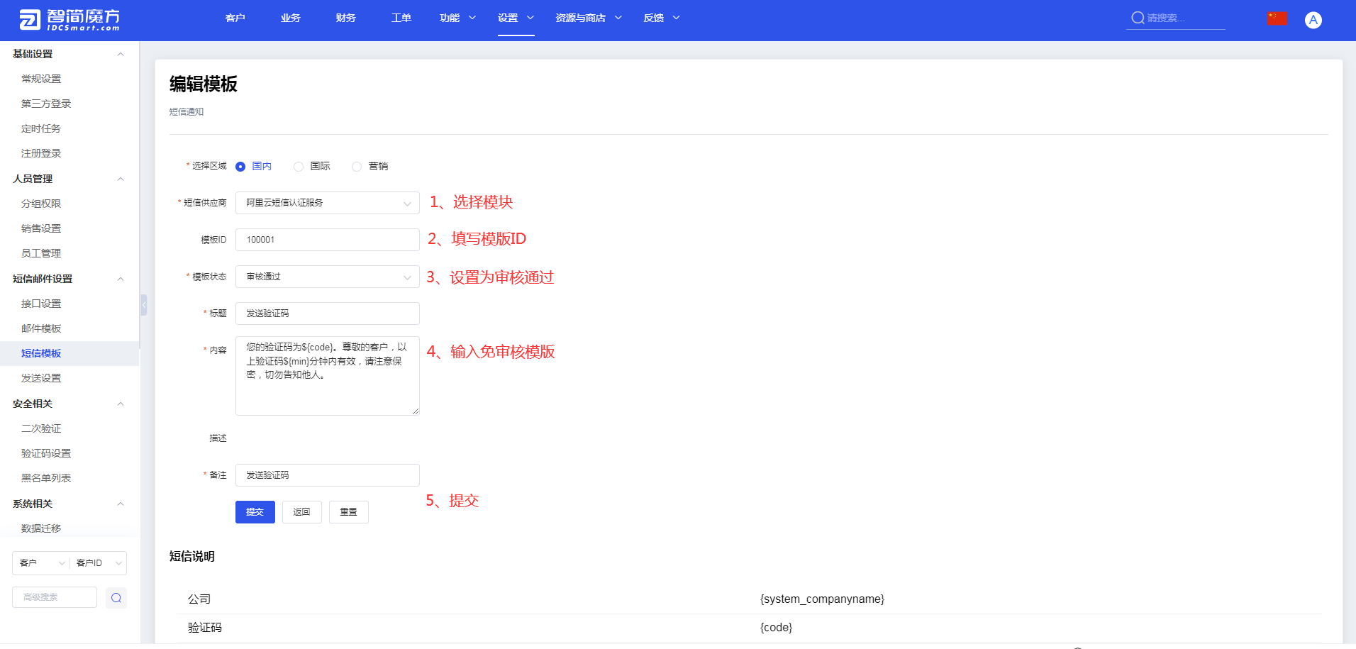Open the 短信供应商 dropdown
The width and height of the screenshot is (1356, 649).
pyautogui.click(x=327, y=203)
